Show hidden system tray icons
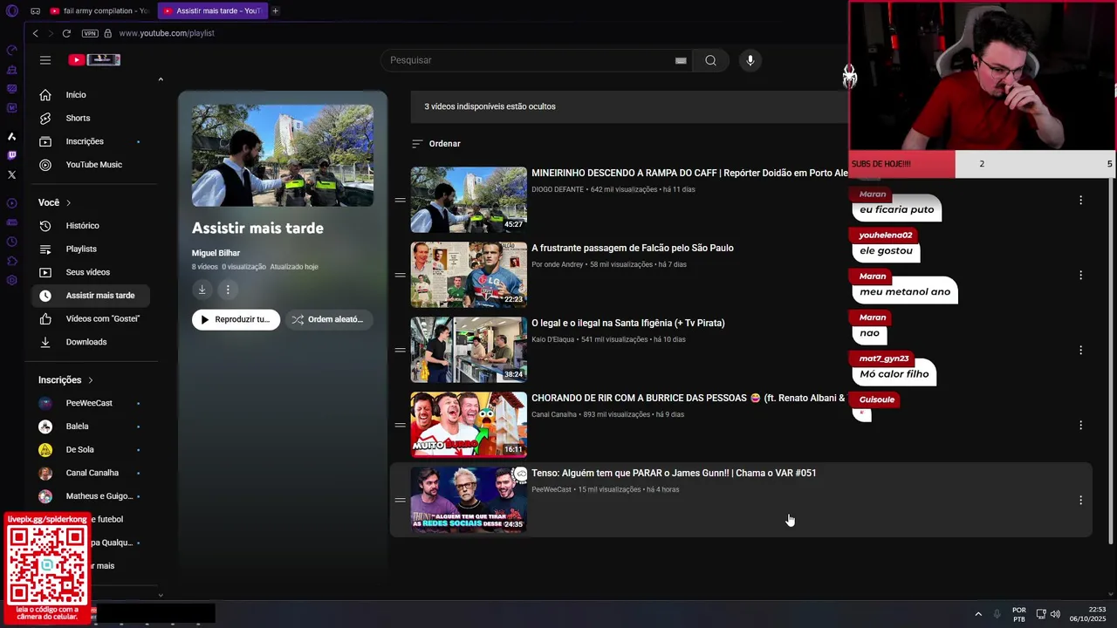This screenshot has height=628, width=1117. (x=978, y=614)
